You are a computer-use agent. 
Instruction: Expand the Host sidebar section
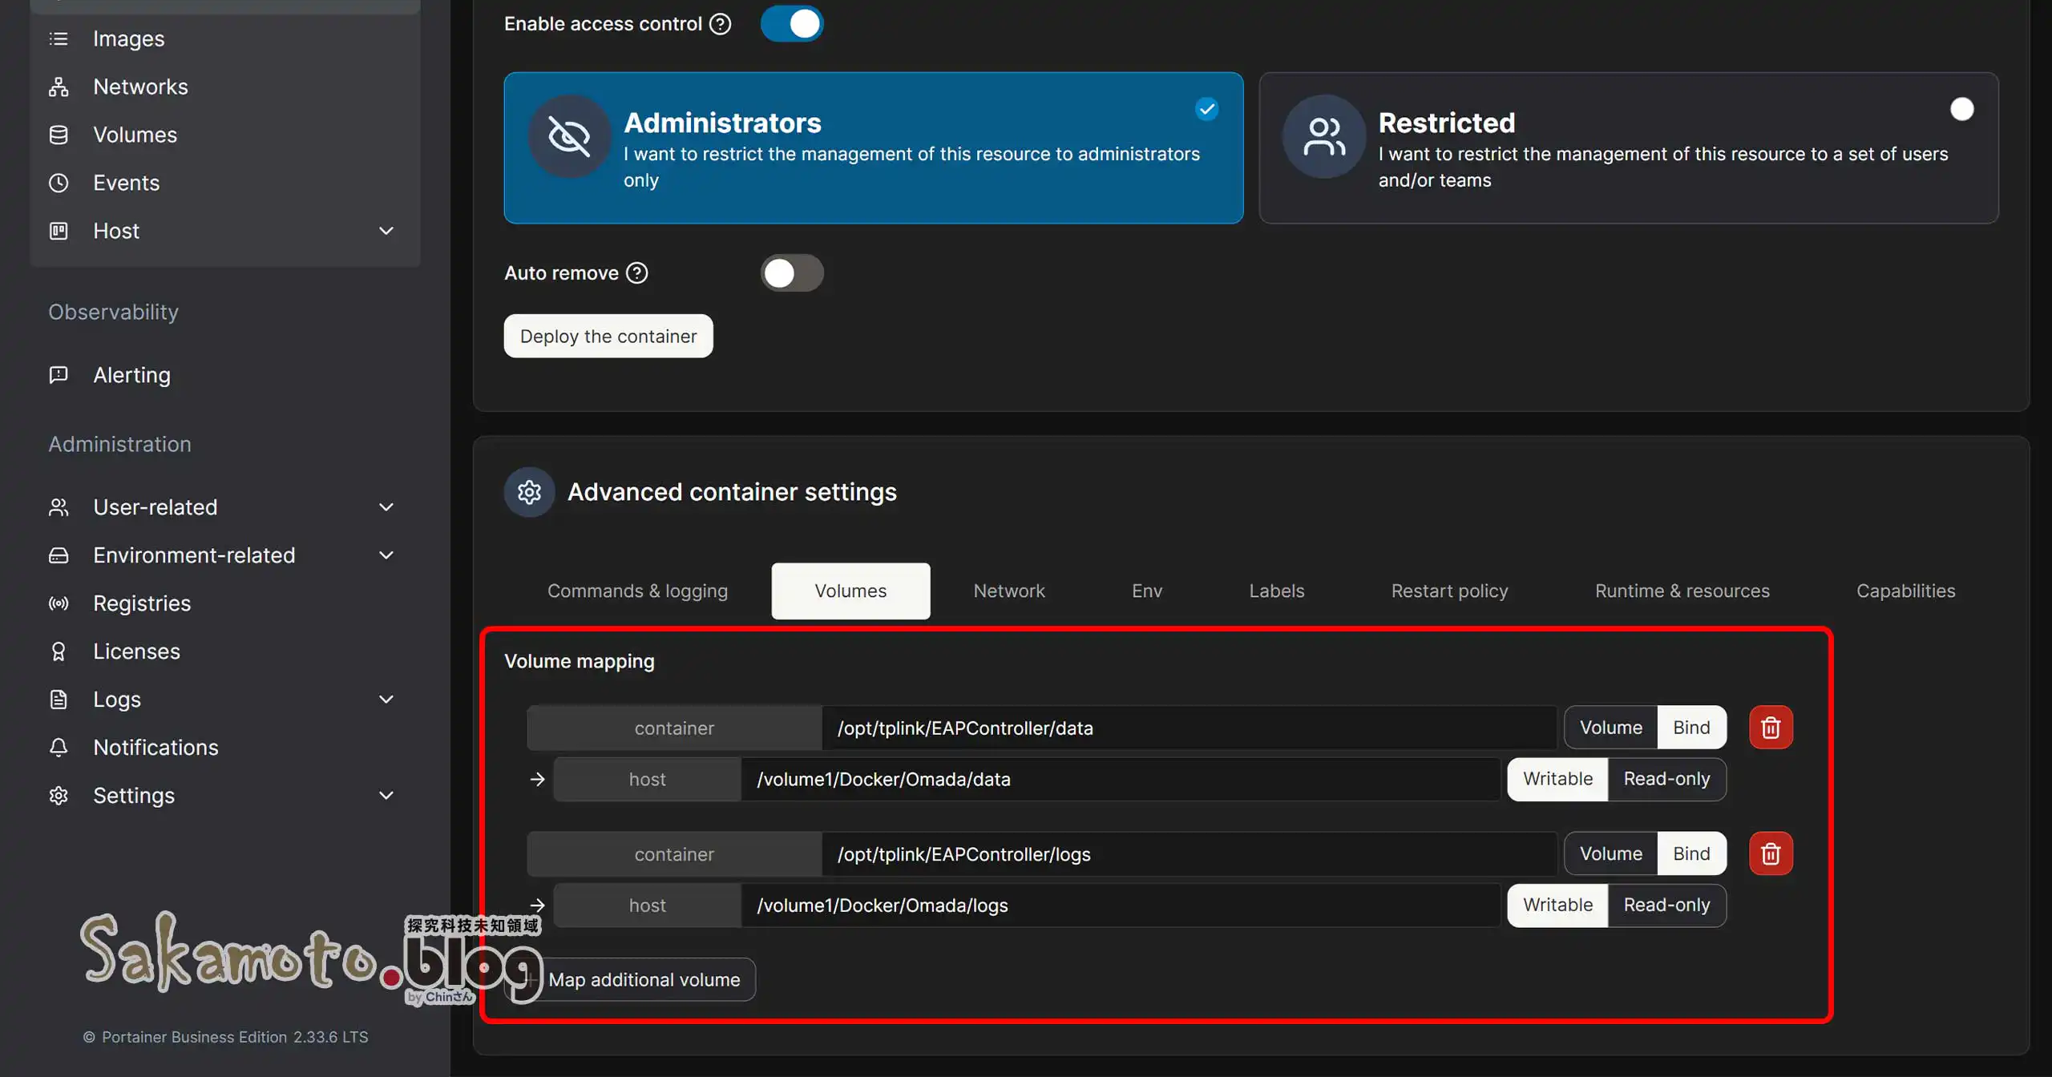386,231
